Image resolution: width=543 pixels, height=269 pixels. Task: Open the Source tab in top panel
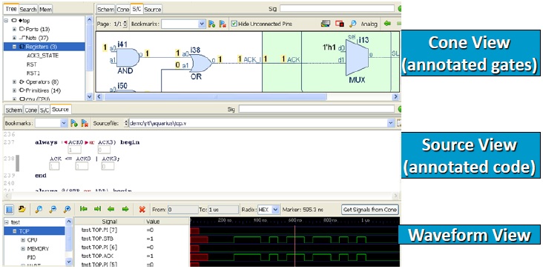tap(152, 10)
